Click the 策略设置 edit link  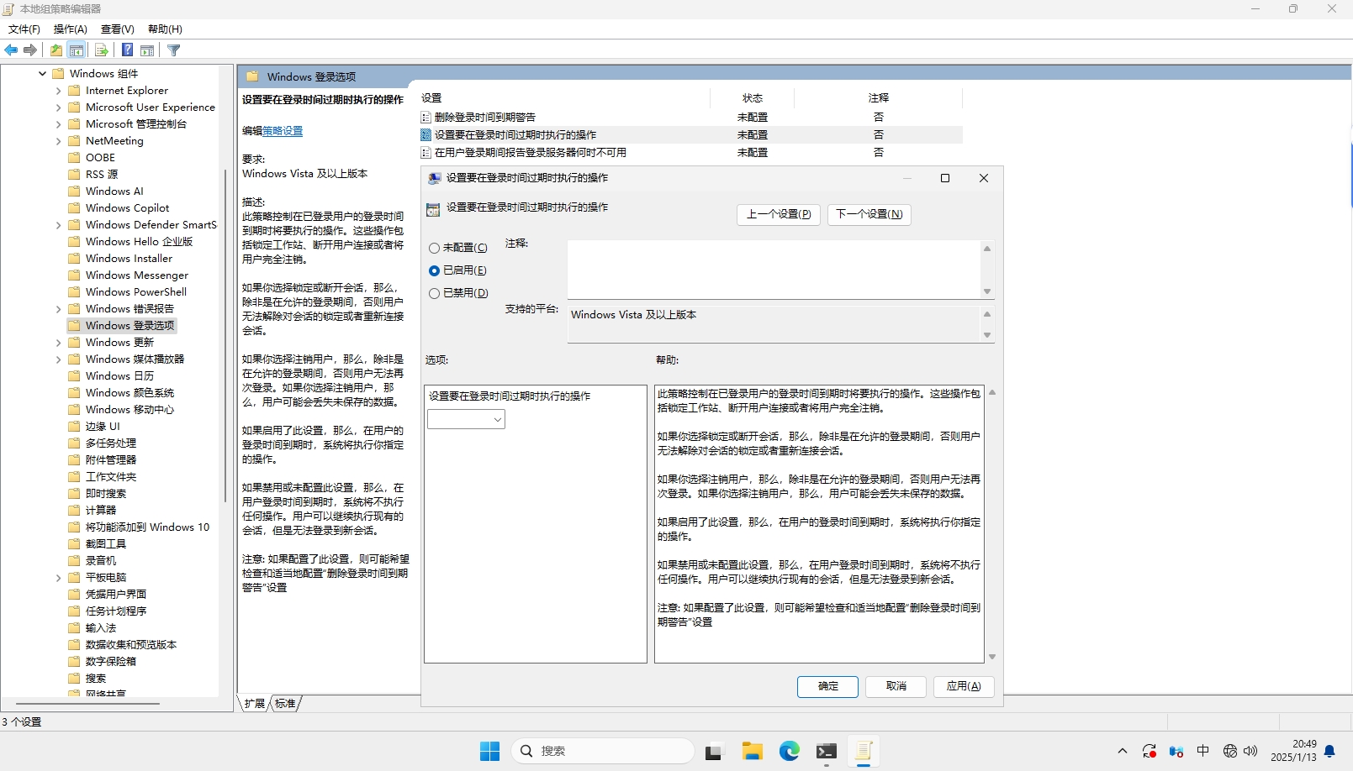pyautogui.click(x=283, y=131)
